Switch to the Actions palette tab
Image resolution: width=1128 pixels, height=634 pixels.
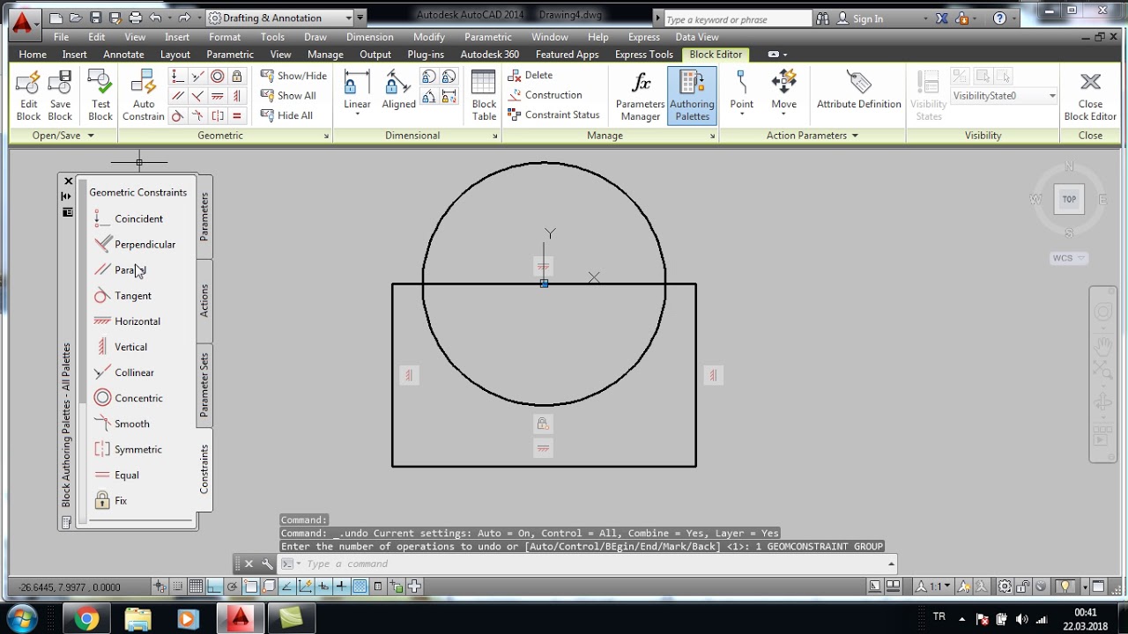tap(204, 301)
